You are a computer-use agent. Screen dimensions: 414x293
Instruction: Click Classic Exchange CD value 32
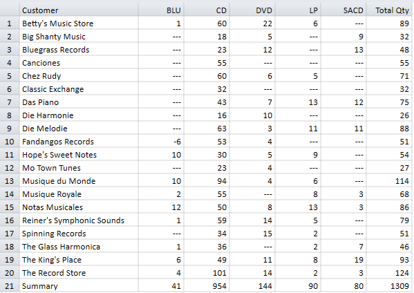click(x=207, y=89)
